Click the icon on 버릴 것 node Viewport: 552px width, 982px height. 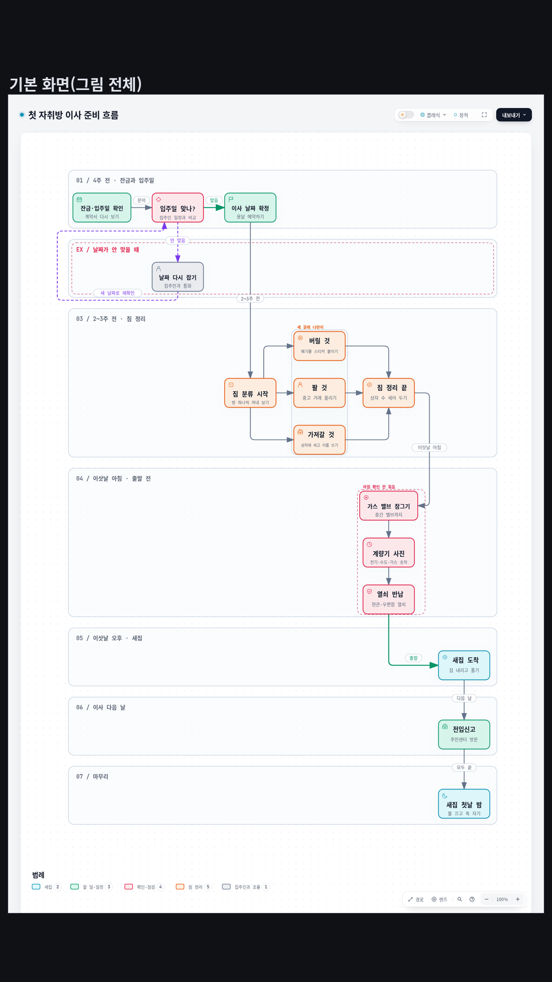tap(300, 338)
